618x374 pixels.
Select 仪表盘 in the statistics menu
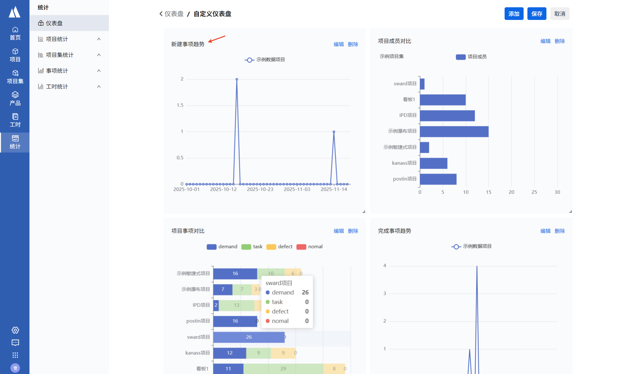pyautogui.click(x=54, y=23)
